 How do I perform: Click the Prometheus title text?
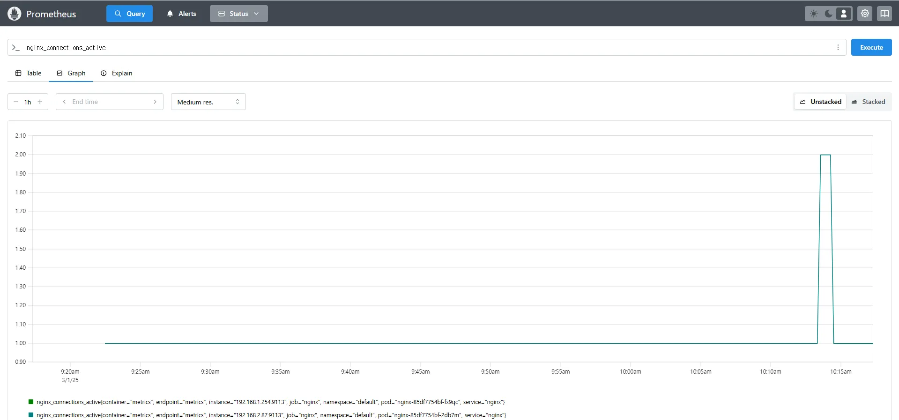pos(51,14)
